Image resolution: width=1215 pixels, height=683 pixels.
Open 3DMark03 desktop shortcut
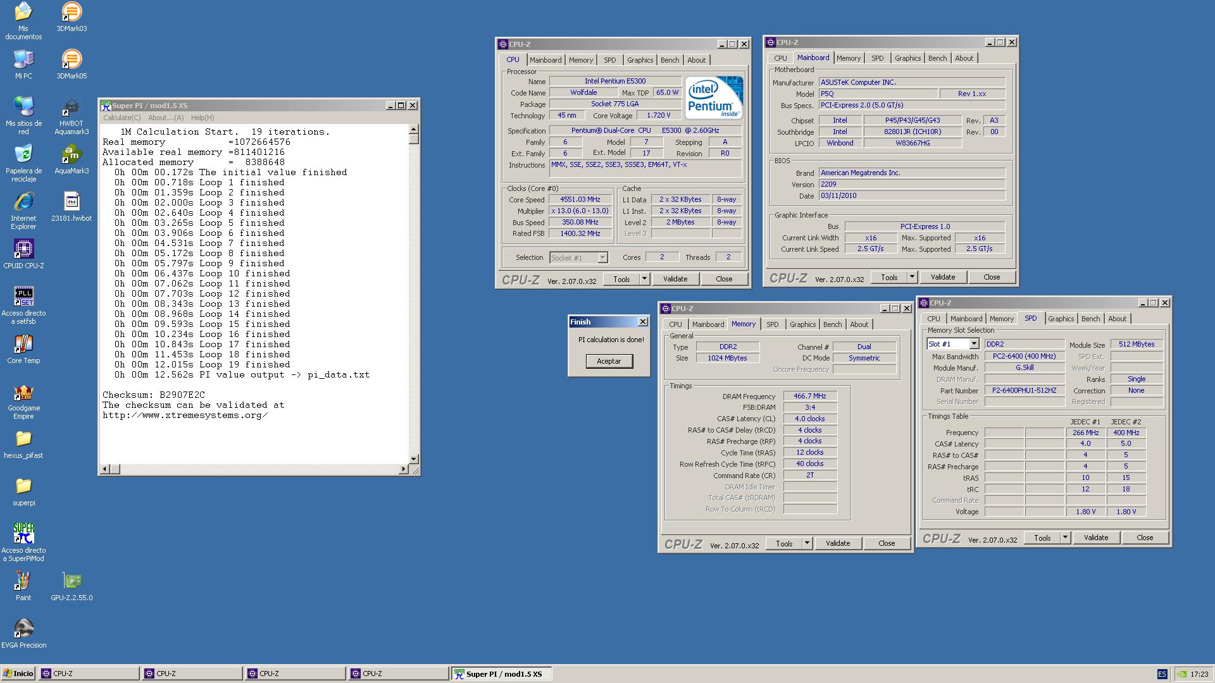72,17
